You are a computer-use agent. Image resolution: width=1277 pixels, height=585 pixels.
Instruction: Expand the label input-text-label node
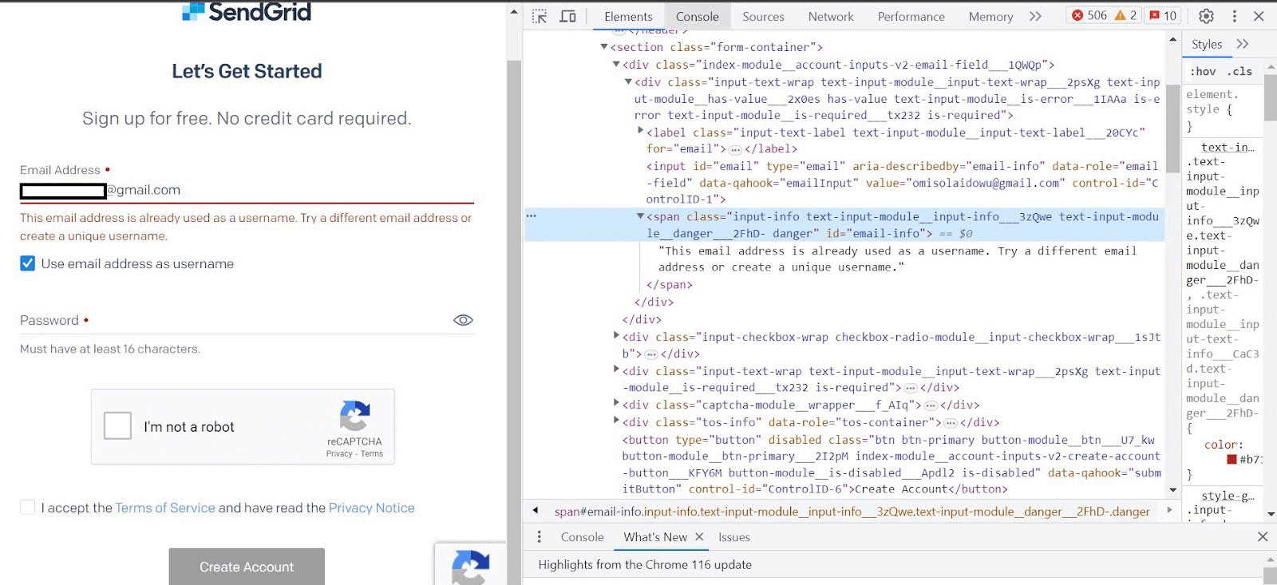(x=640, y=130)
